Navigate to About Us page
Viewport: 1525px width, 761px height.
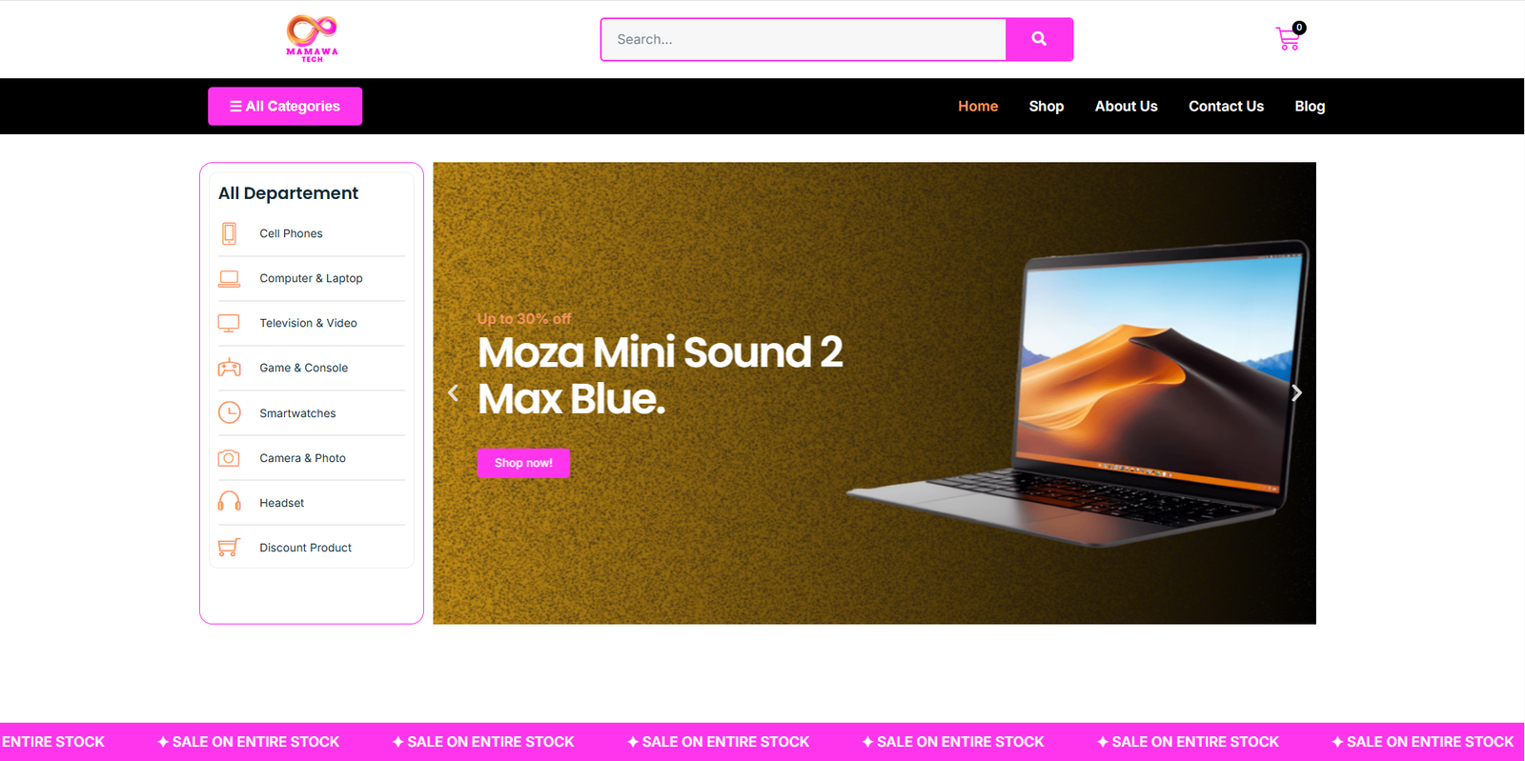pyautogui.click(x=1126, y=106)
